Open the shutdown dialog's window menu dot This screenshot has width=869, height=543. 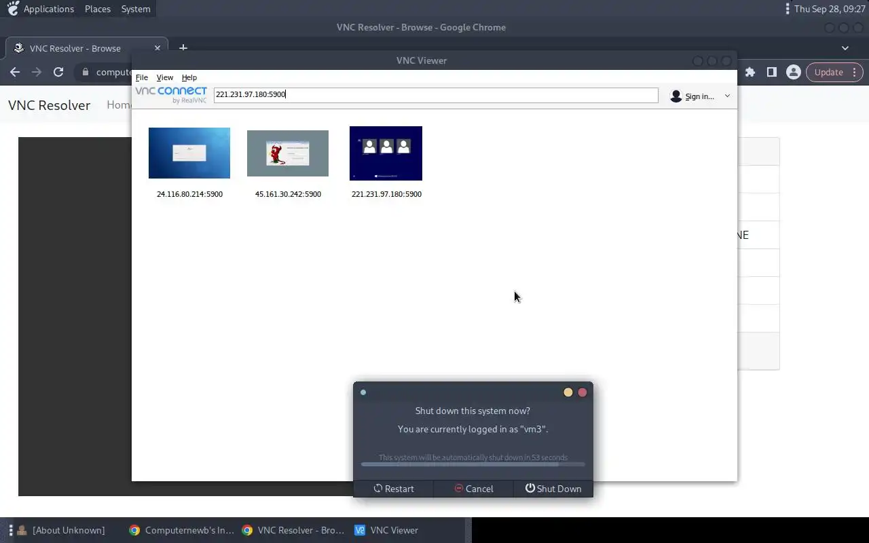click(363, 392)
